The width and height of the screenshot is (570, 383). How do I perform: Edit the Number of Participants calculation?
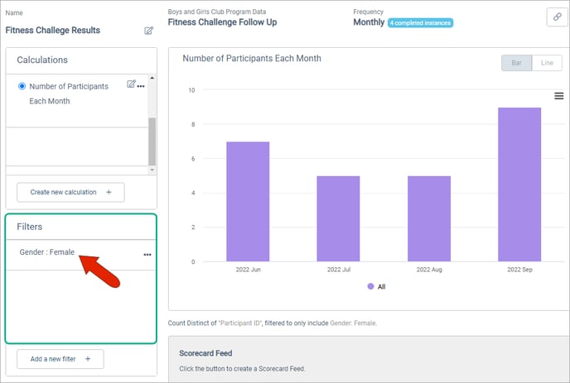[x=131, y=84]
